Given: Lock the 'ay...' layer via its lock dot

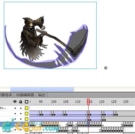Looking at the screenshot, I should pos(21,108).
